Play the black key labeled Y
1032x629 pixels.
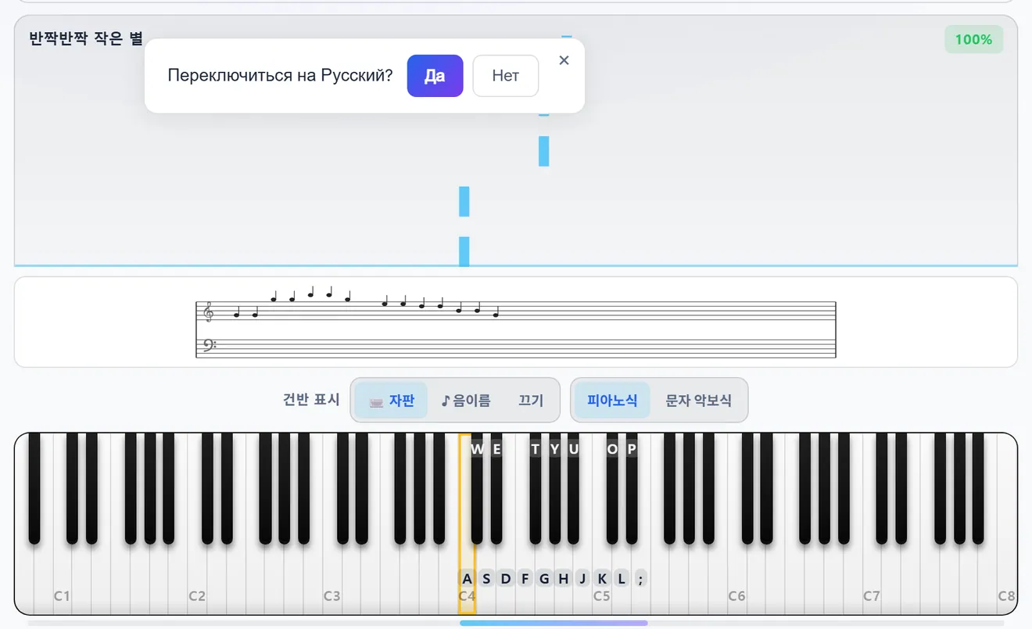pos(554,489)
